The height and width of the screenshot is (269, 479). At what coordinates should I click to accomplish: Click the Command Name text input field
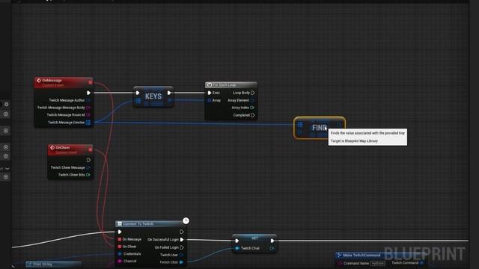[378, 263]
